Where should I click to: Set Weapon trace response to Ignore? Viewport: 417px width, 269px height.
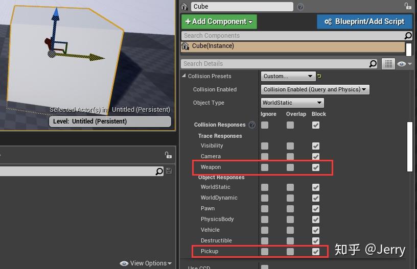pyautogui.click(x=265, y=167)
